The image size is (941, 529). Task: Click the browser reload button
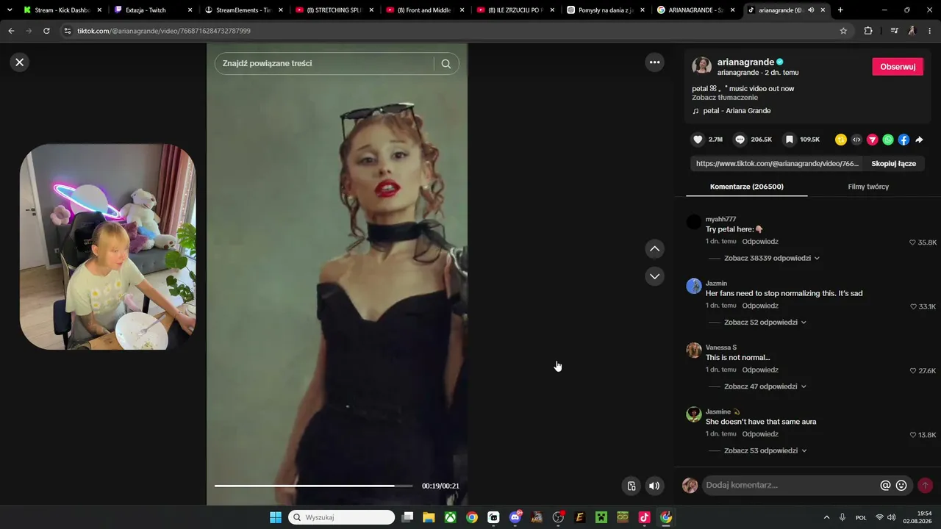pyautogui.click(x=46, y=31)
